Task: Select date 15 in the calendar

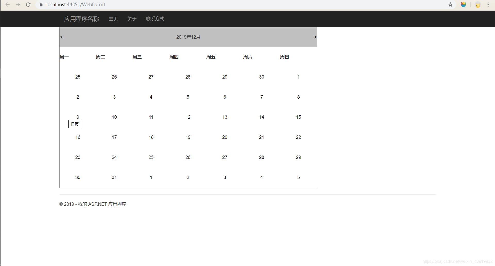Action: tap(299, 117)
